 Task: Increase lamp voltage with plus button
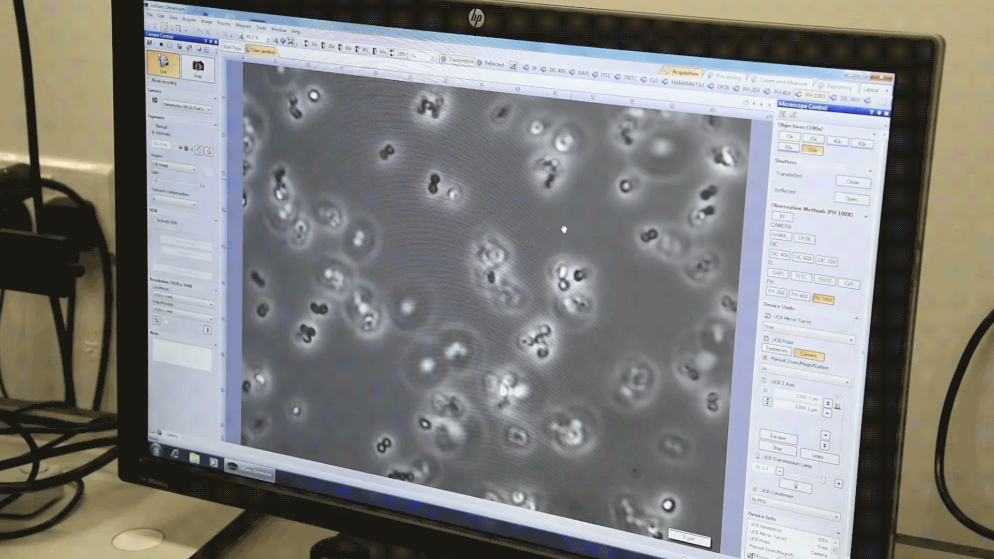(839, 483)
